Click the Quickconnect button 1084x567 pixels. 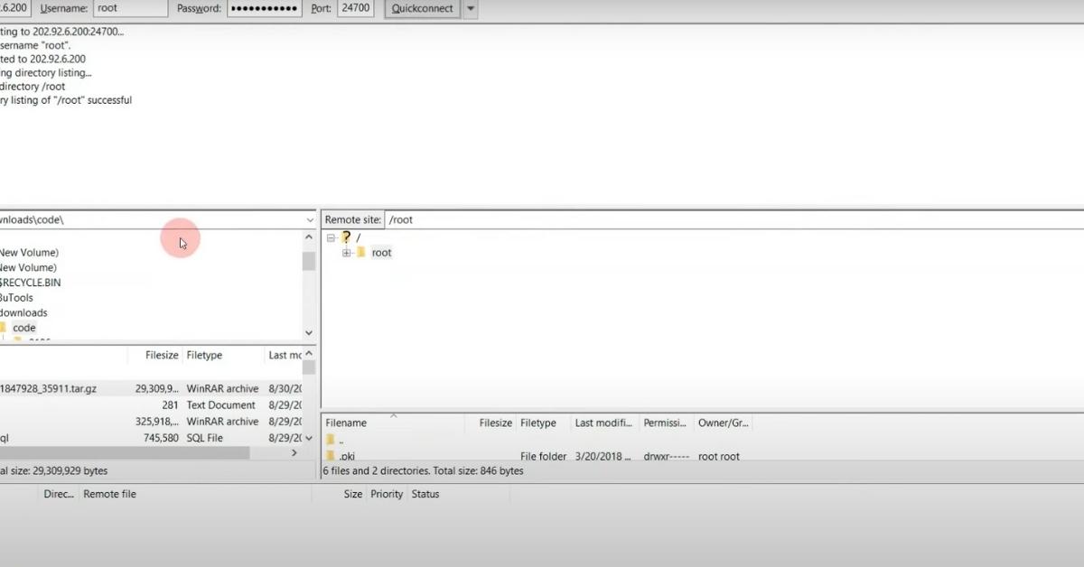[423, 9]
